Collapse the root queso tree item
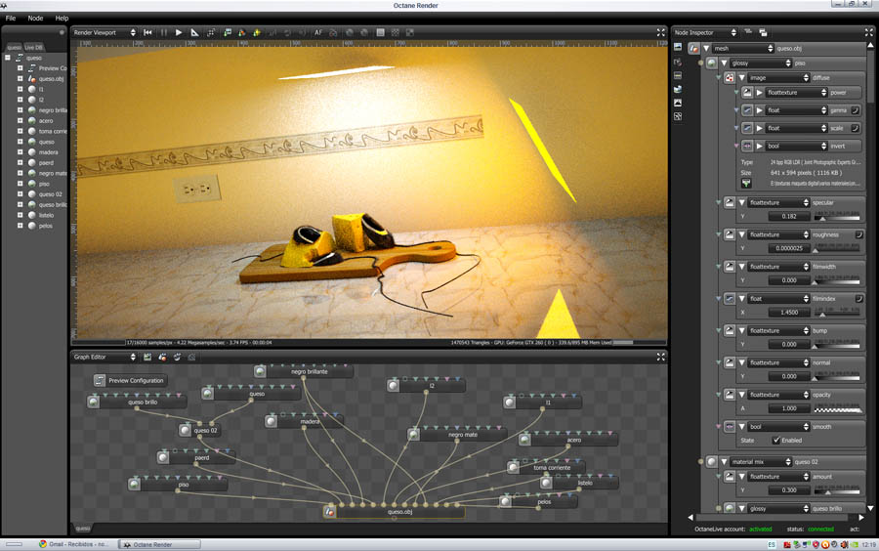This screenshot has height=551, width=879. 8,58
